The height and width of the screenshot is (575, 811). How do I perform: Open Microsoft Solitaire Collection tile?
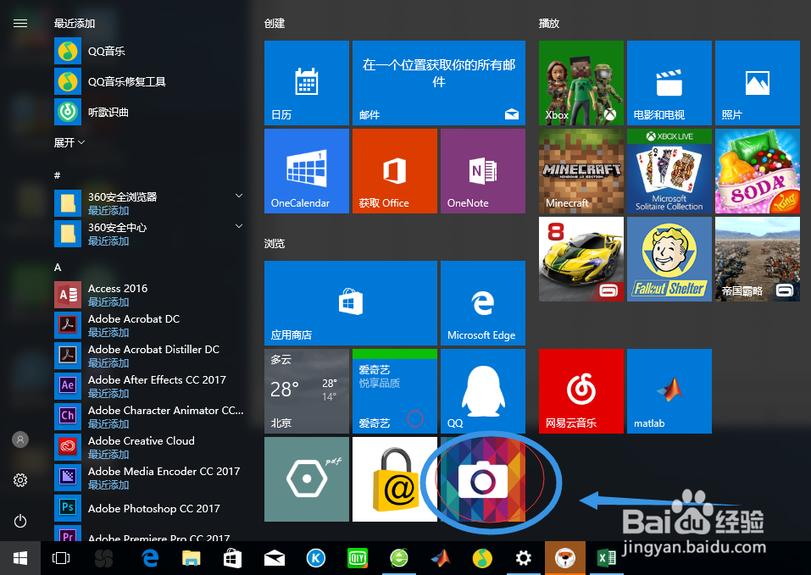669,171
